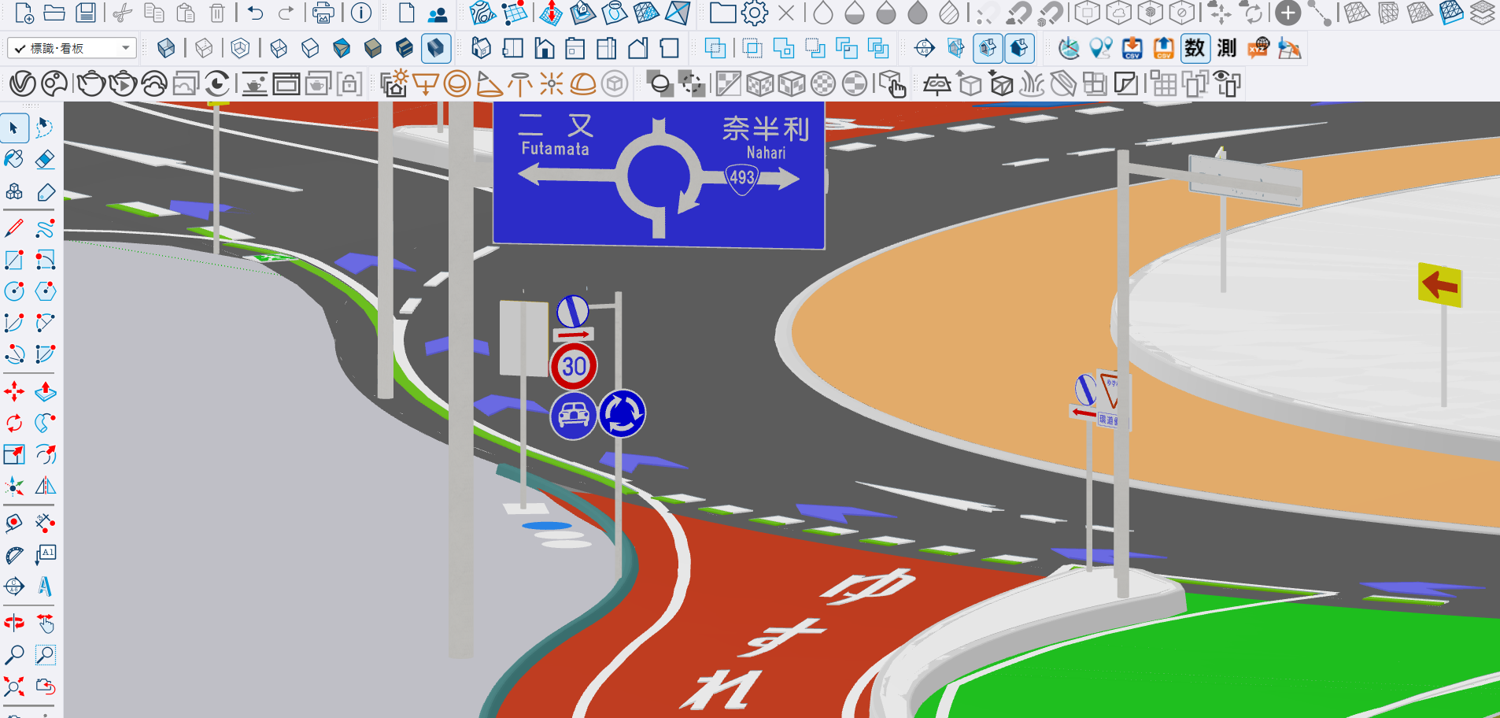This screenshot has height=718, width=1500.
Task: Choose the Pan hand tool
Action: click(45, 624)
